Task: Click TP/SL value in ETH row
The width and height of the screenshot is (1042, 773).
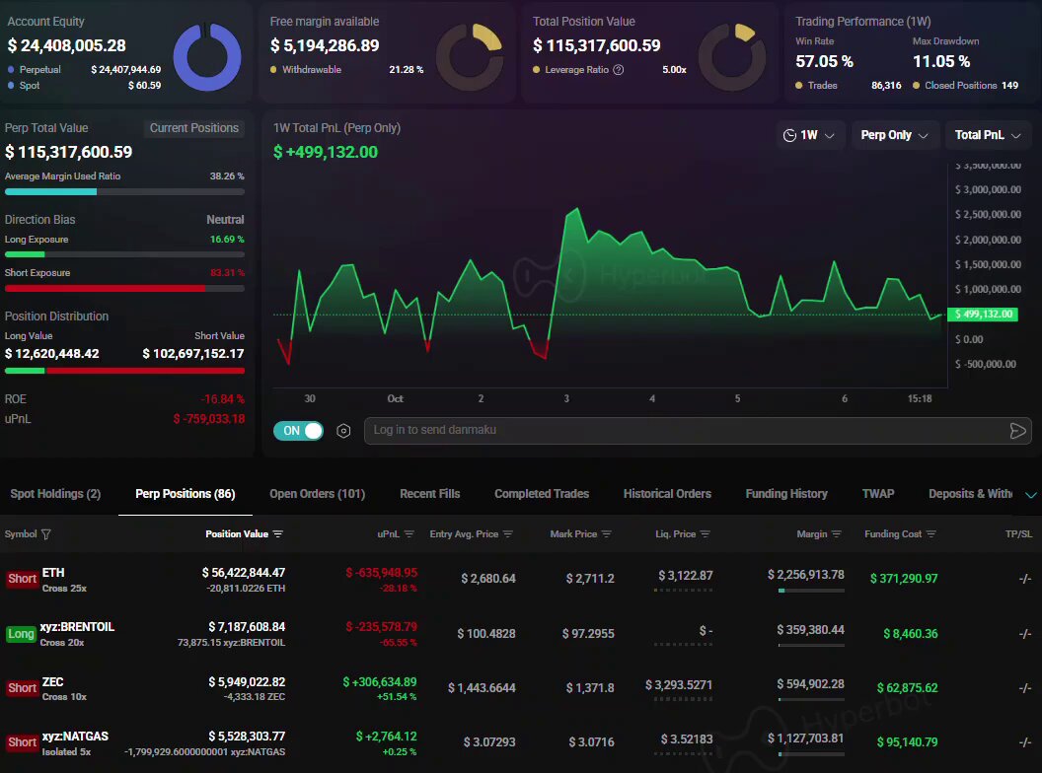Action: 1024,579
